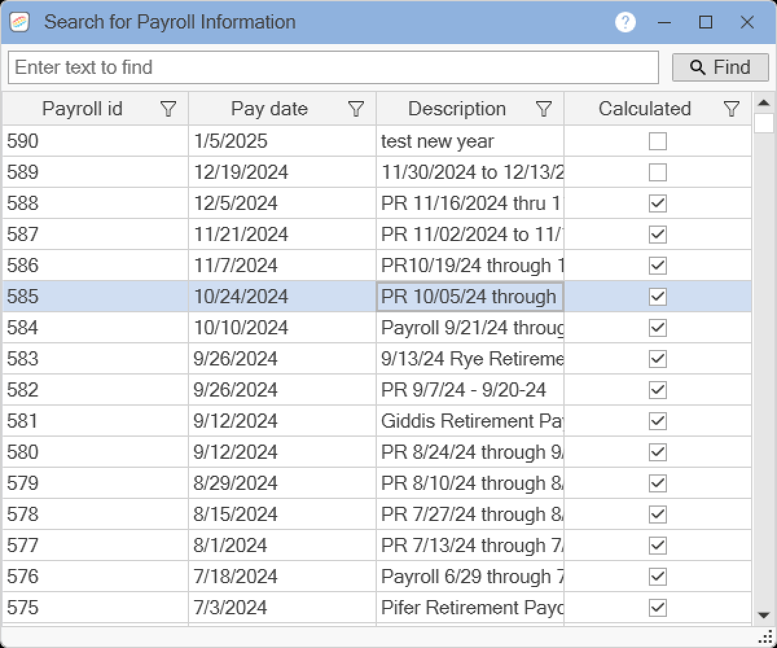Sort by the Payroll id column header
Image resolution: width=777 pixels, height=648 pixels.
click(82, 109)
